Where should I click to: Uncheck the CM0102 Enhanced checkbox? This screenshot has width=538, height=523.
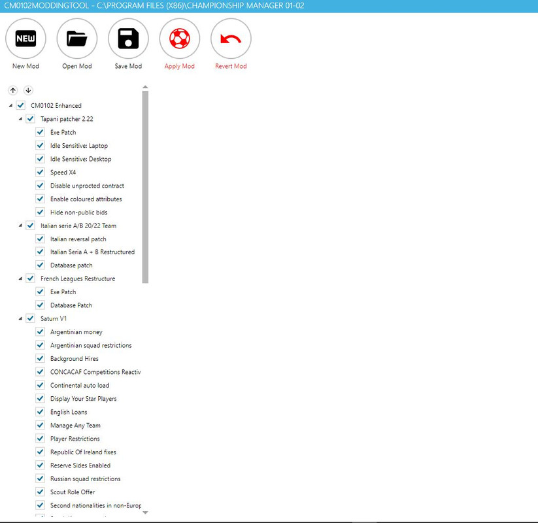click(20, 105)
